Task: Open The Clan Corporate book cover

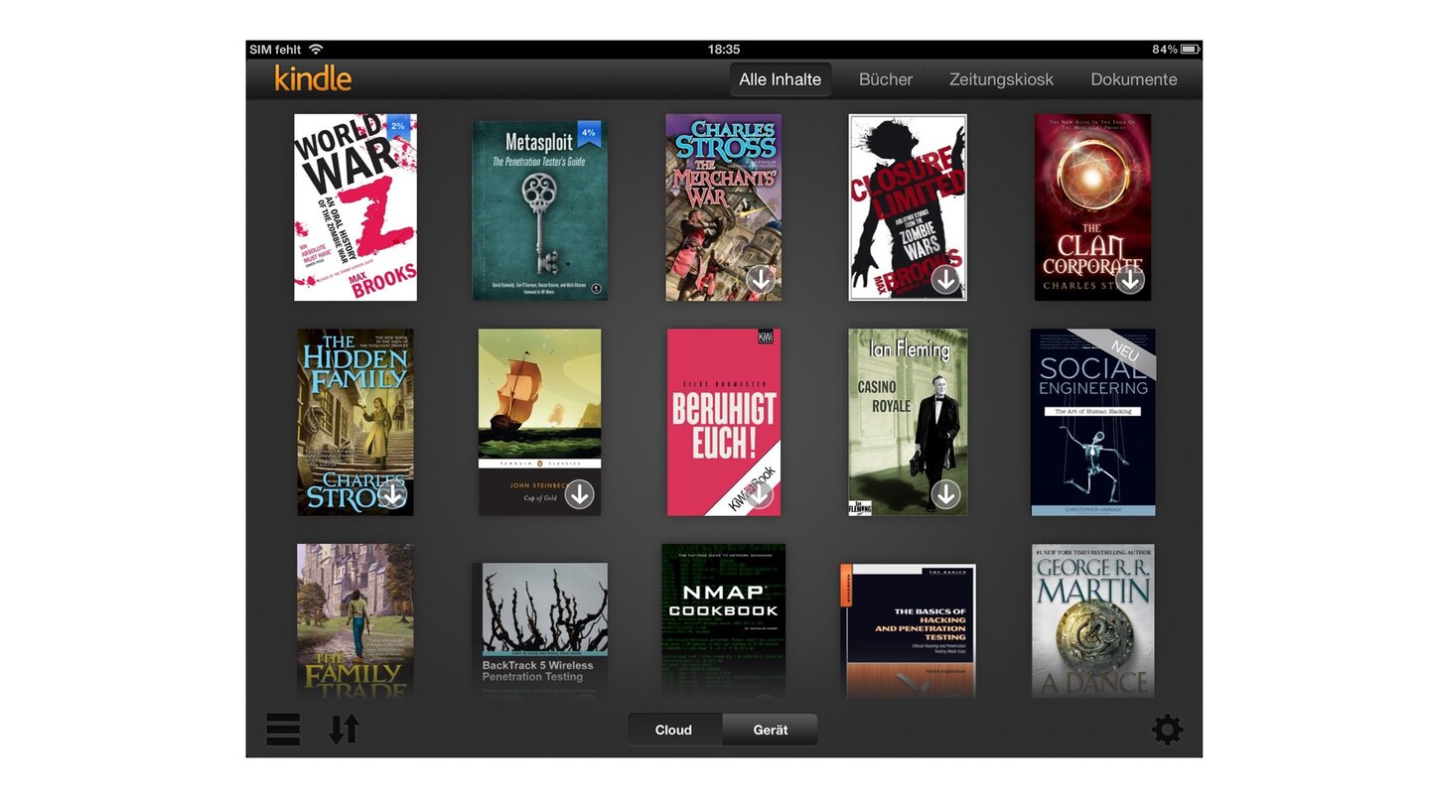Action: (1092, 207)
